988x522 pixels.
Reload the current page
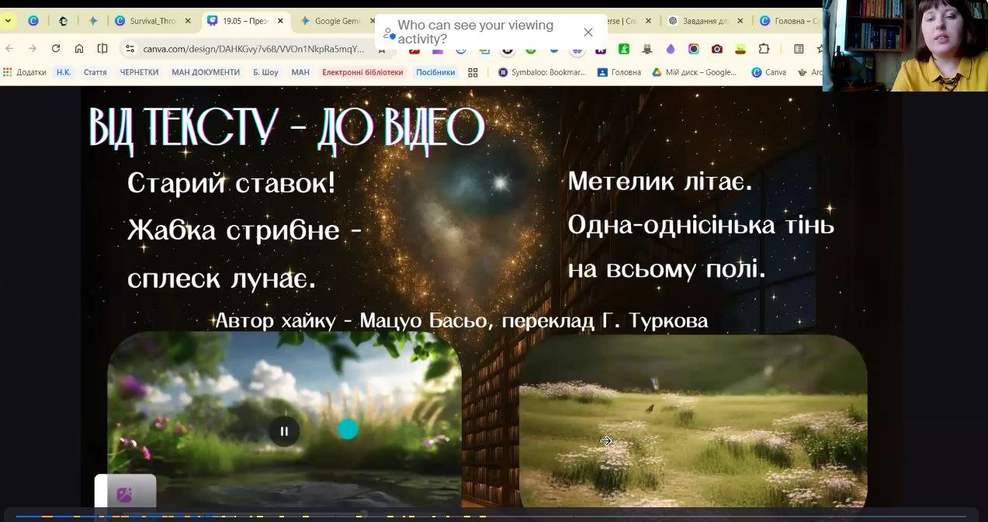point(56,48)
